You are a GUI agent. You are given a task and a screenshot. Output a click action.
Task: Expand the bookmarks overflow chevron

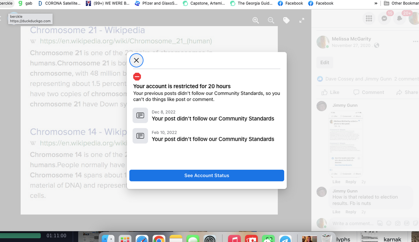pyautogui.click(x=376, y=3)
